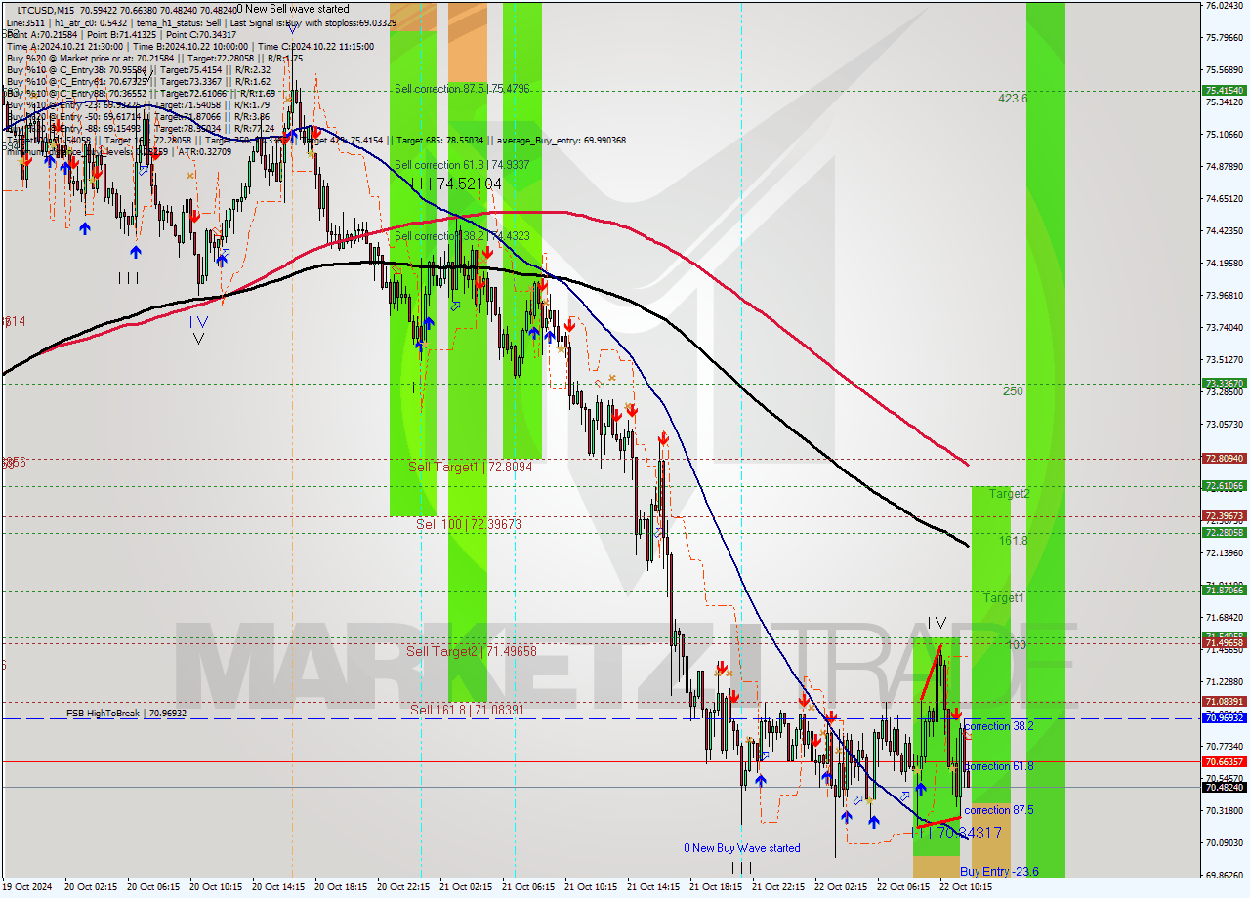This screenshot has height=898, width=1250.
Task: Click the red 71.49658 price tag
Action: tap(1225, 642)
